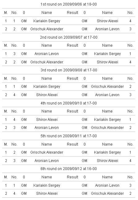Click the Result column header in 2nd round
This screenshot has width=138, height=200.
(x=72, y=45)
